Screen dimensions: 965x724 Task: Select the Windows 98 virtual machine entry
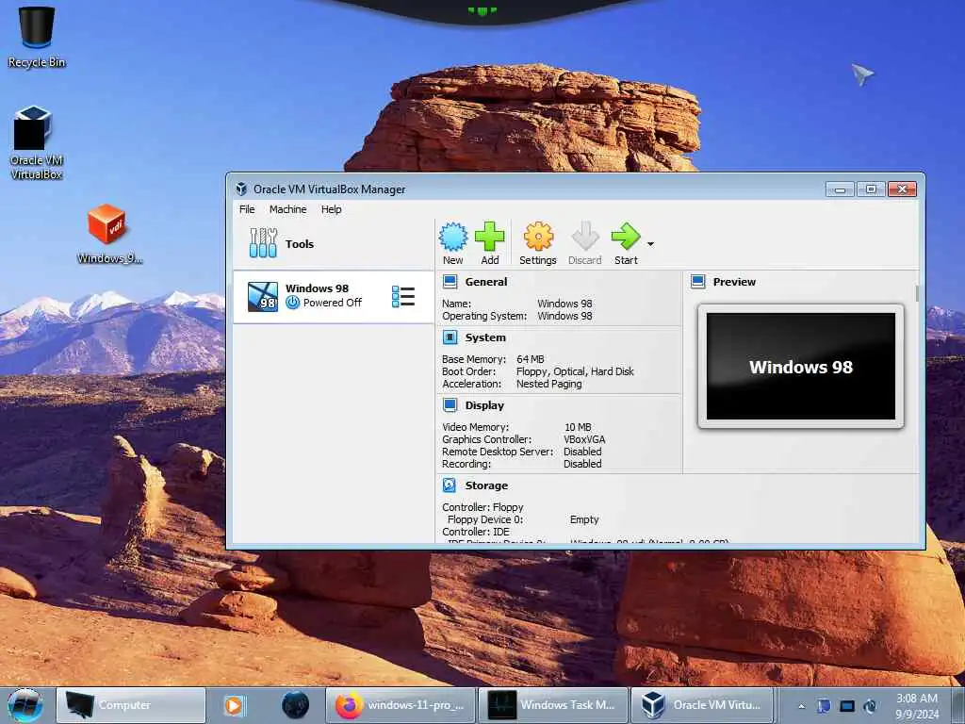click(333, 296)
